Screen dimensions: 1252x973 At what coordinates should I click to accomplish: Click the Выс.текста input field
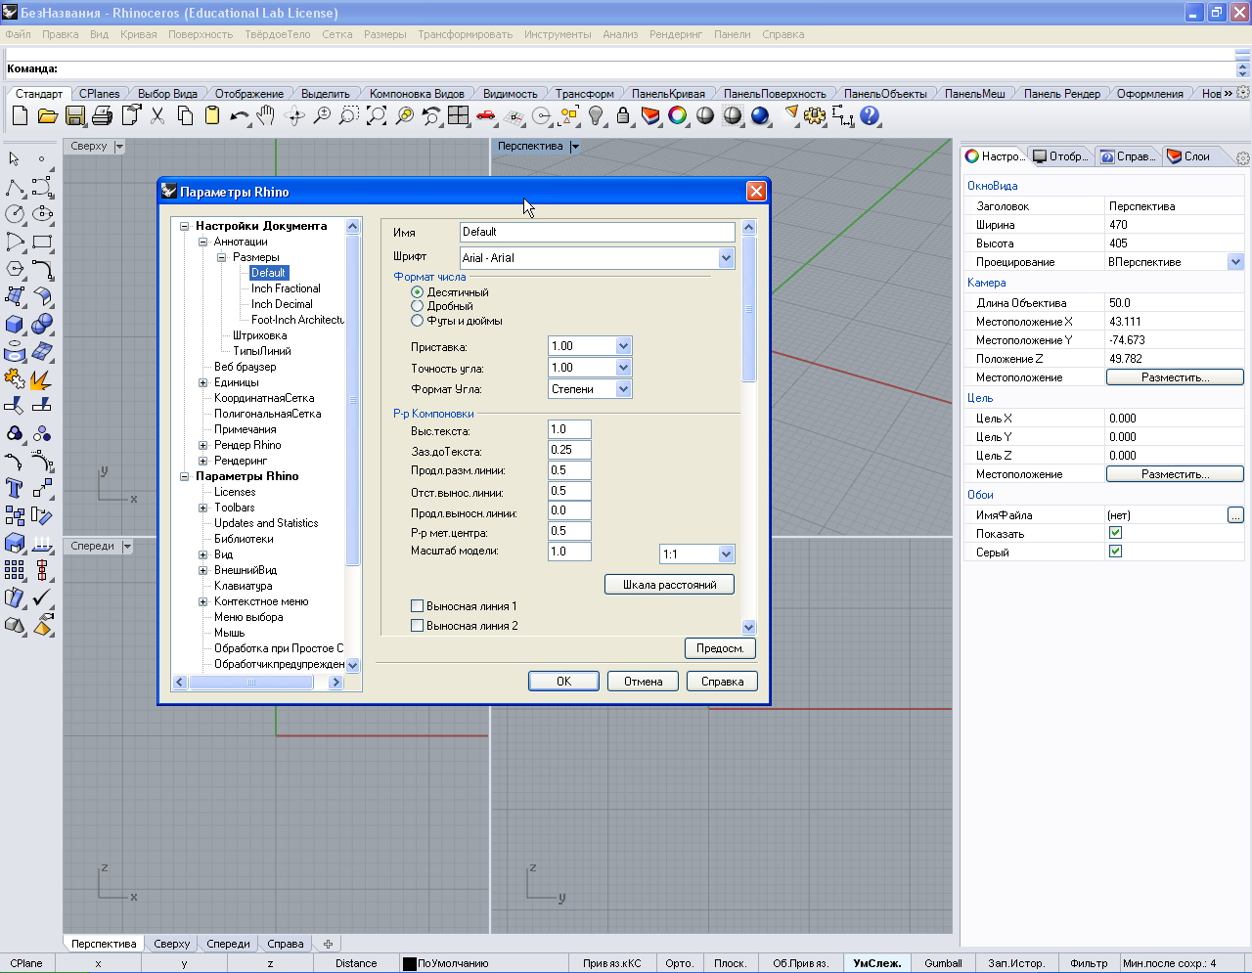coord(569,429)
